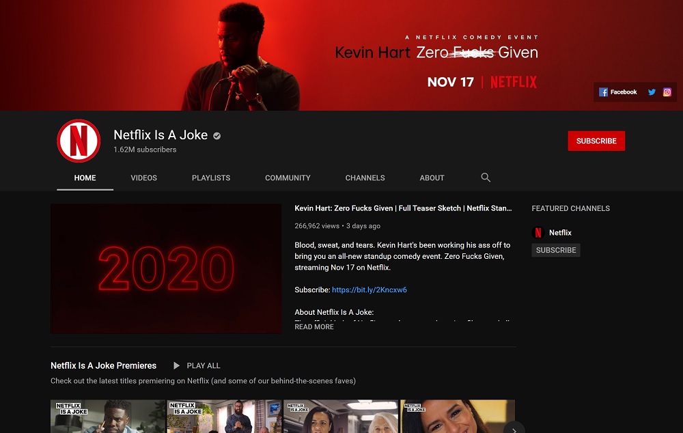Viewport: 683px width, 433px height.
Task: Subscribe to Netflix Is A Joke channel
Action: pos(596,141)
